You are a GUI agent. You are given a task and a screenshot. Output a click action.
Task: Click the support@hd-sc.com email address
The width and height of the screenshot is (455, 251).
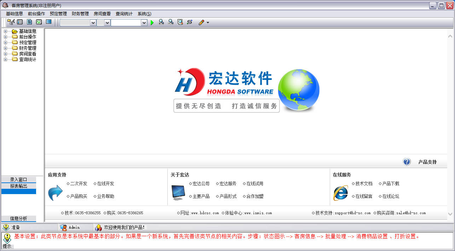coord(352,213)
